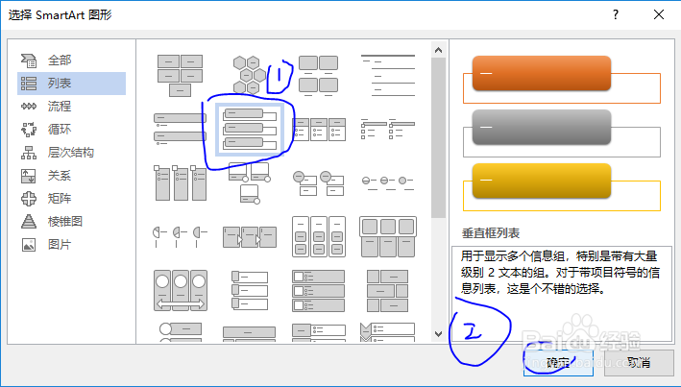Pick the Basic Block List layout thumbnail

(x=180, y=75)
